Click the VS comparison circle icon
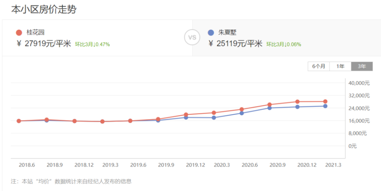The width and height of the screenshot is (381, 191). 192,38
